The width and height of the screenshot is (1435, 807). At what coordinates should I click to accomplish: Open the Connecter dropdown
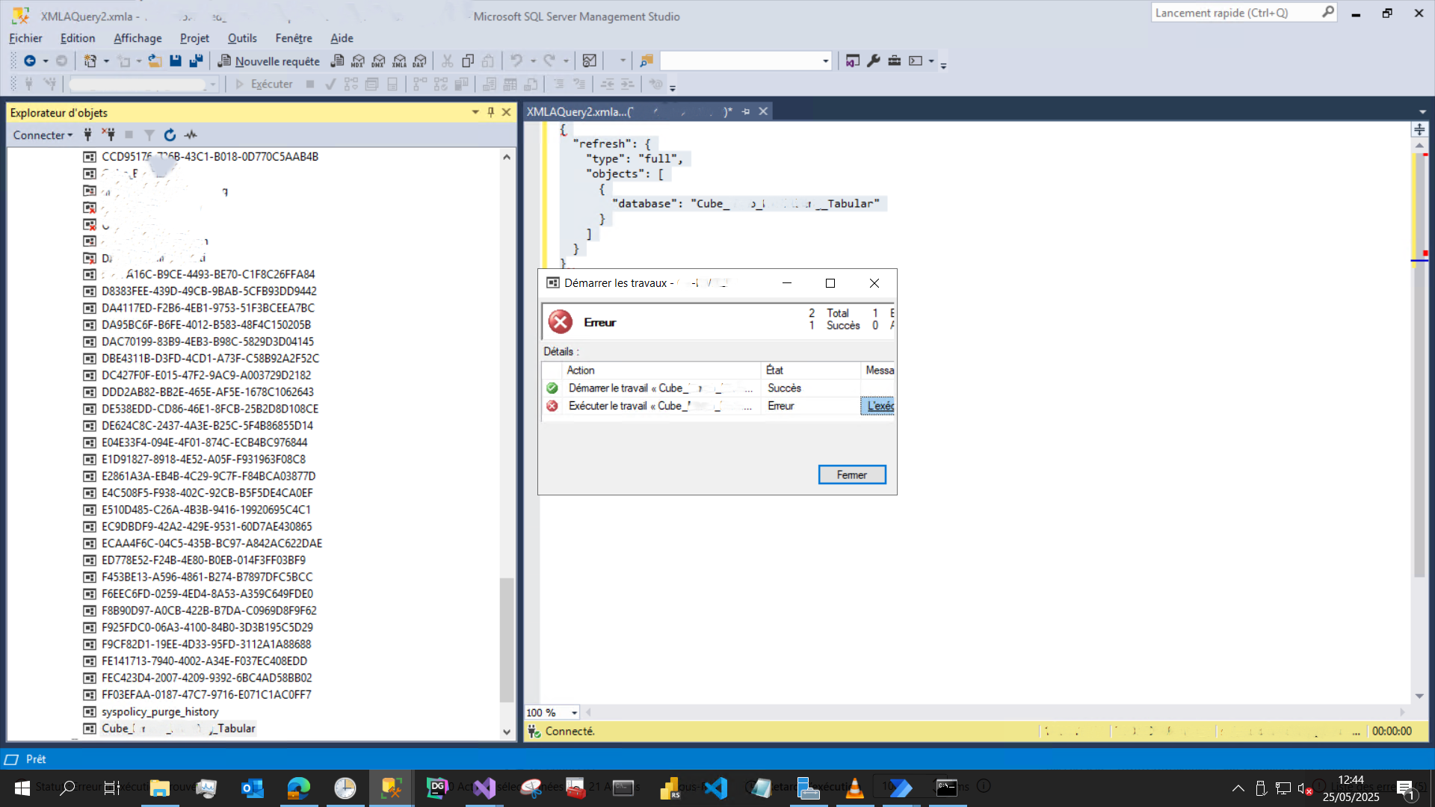point(43,135)
